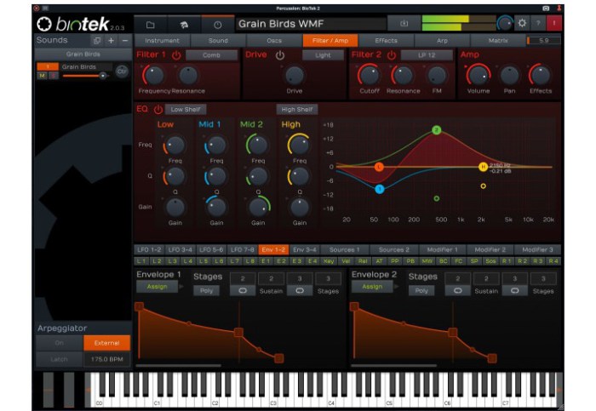
Task: Click the master volume knob near the meters
Action: [x=505, y=24]
